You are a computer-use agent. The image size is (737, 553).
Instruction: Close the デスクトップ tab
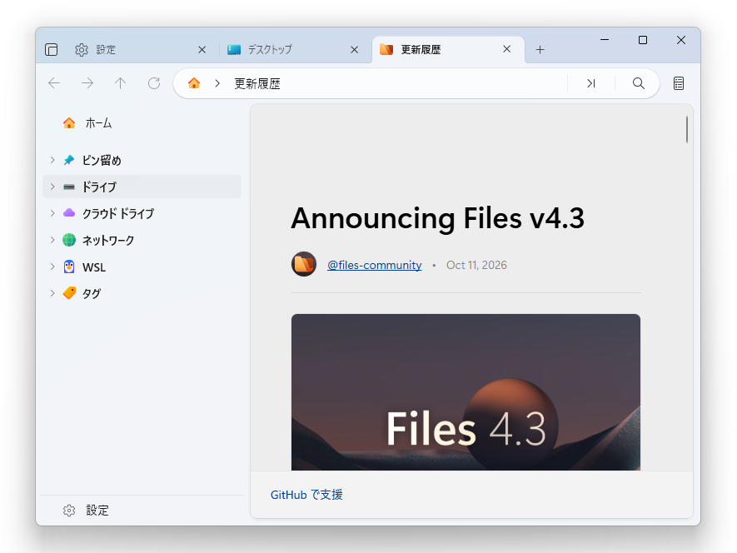[x=355, y=49]
